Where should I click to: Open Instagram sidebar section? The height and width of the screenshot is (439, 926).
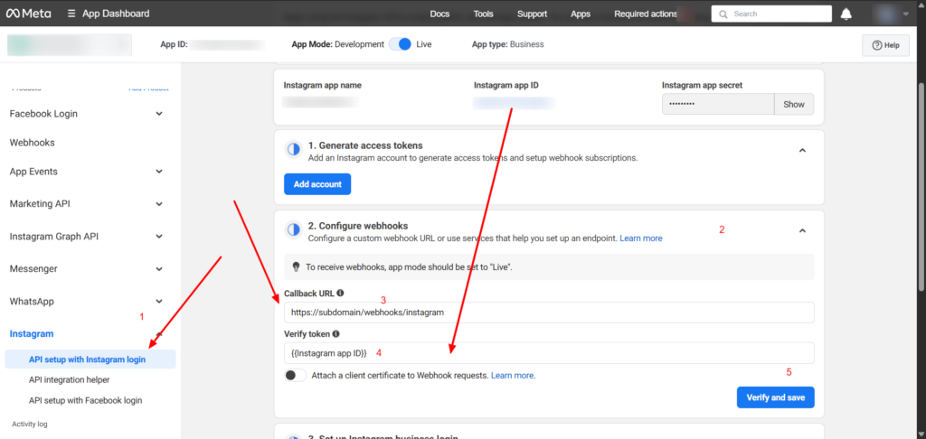pyautogui.click(x=32, y=334)
